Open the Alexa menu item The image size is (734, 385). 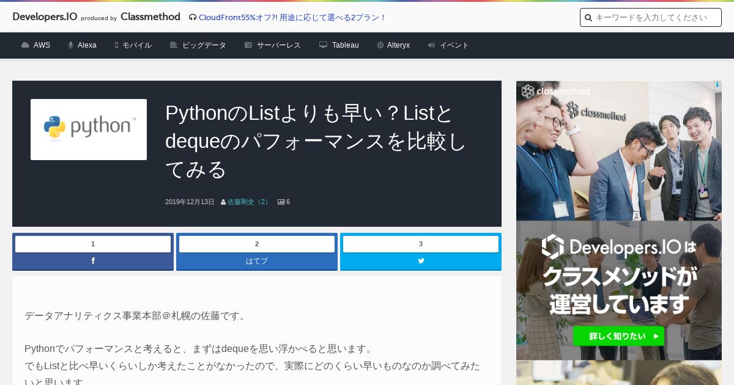(87, 45)
